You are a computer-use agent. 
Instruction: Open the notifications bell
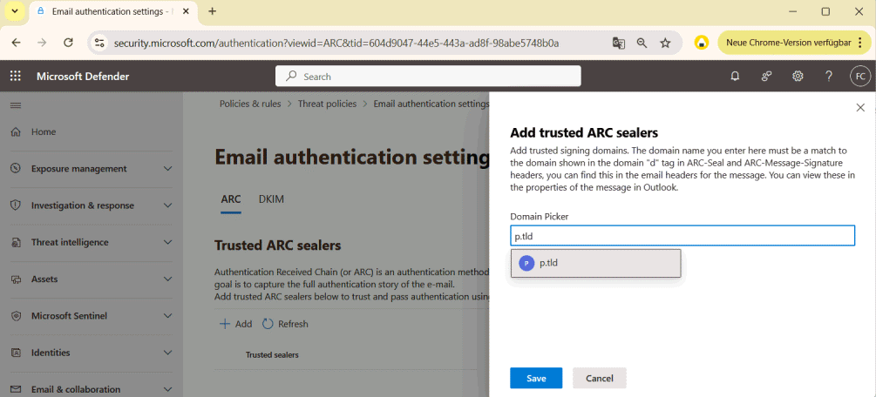tap(735, 77)
